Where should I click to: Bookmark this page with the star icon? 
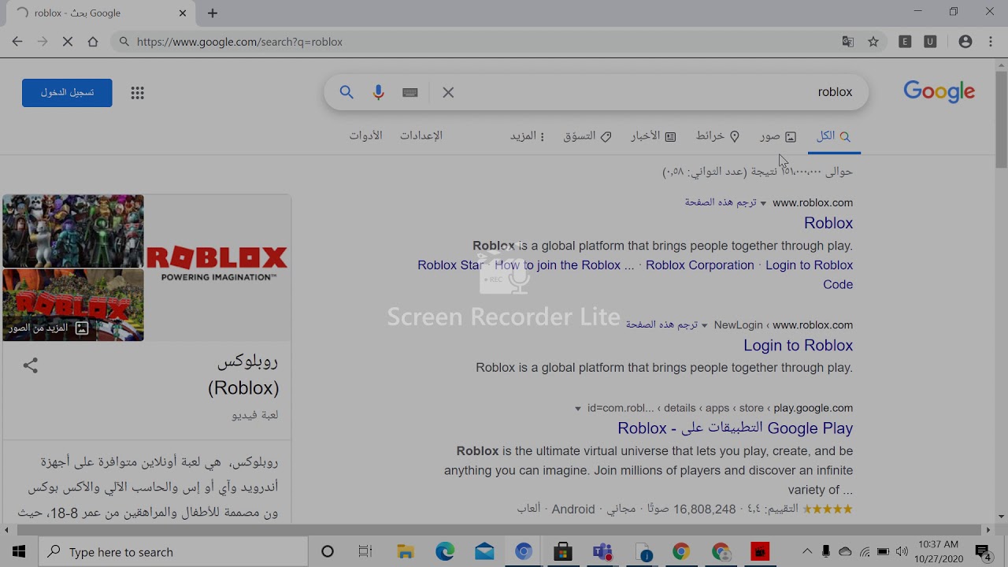873,42
